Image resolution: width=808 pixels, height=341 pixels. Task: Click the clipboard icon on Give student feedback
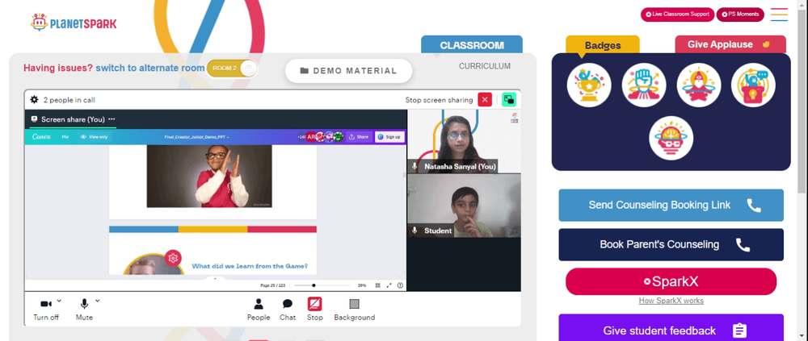[x=739, y=331]
